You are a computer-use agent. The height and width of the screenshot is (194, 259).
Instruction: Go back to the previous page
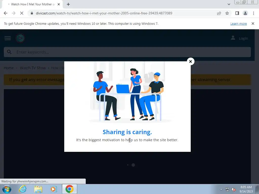pos(6,13)
